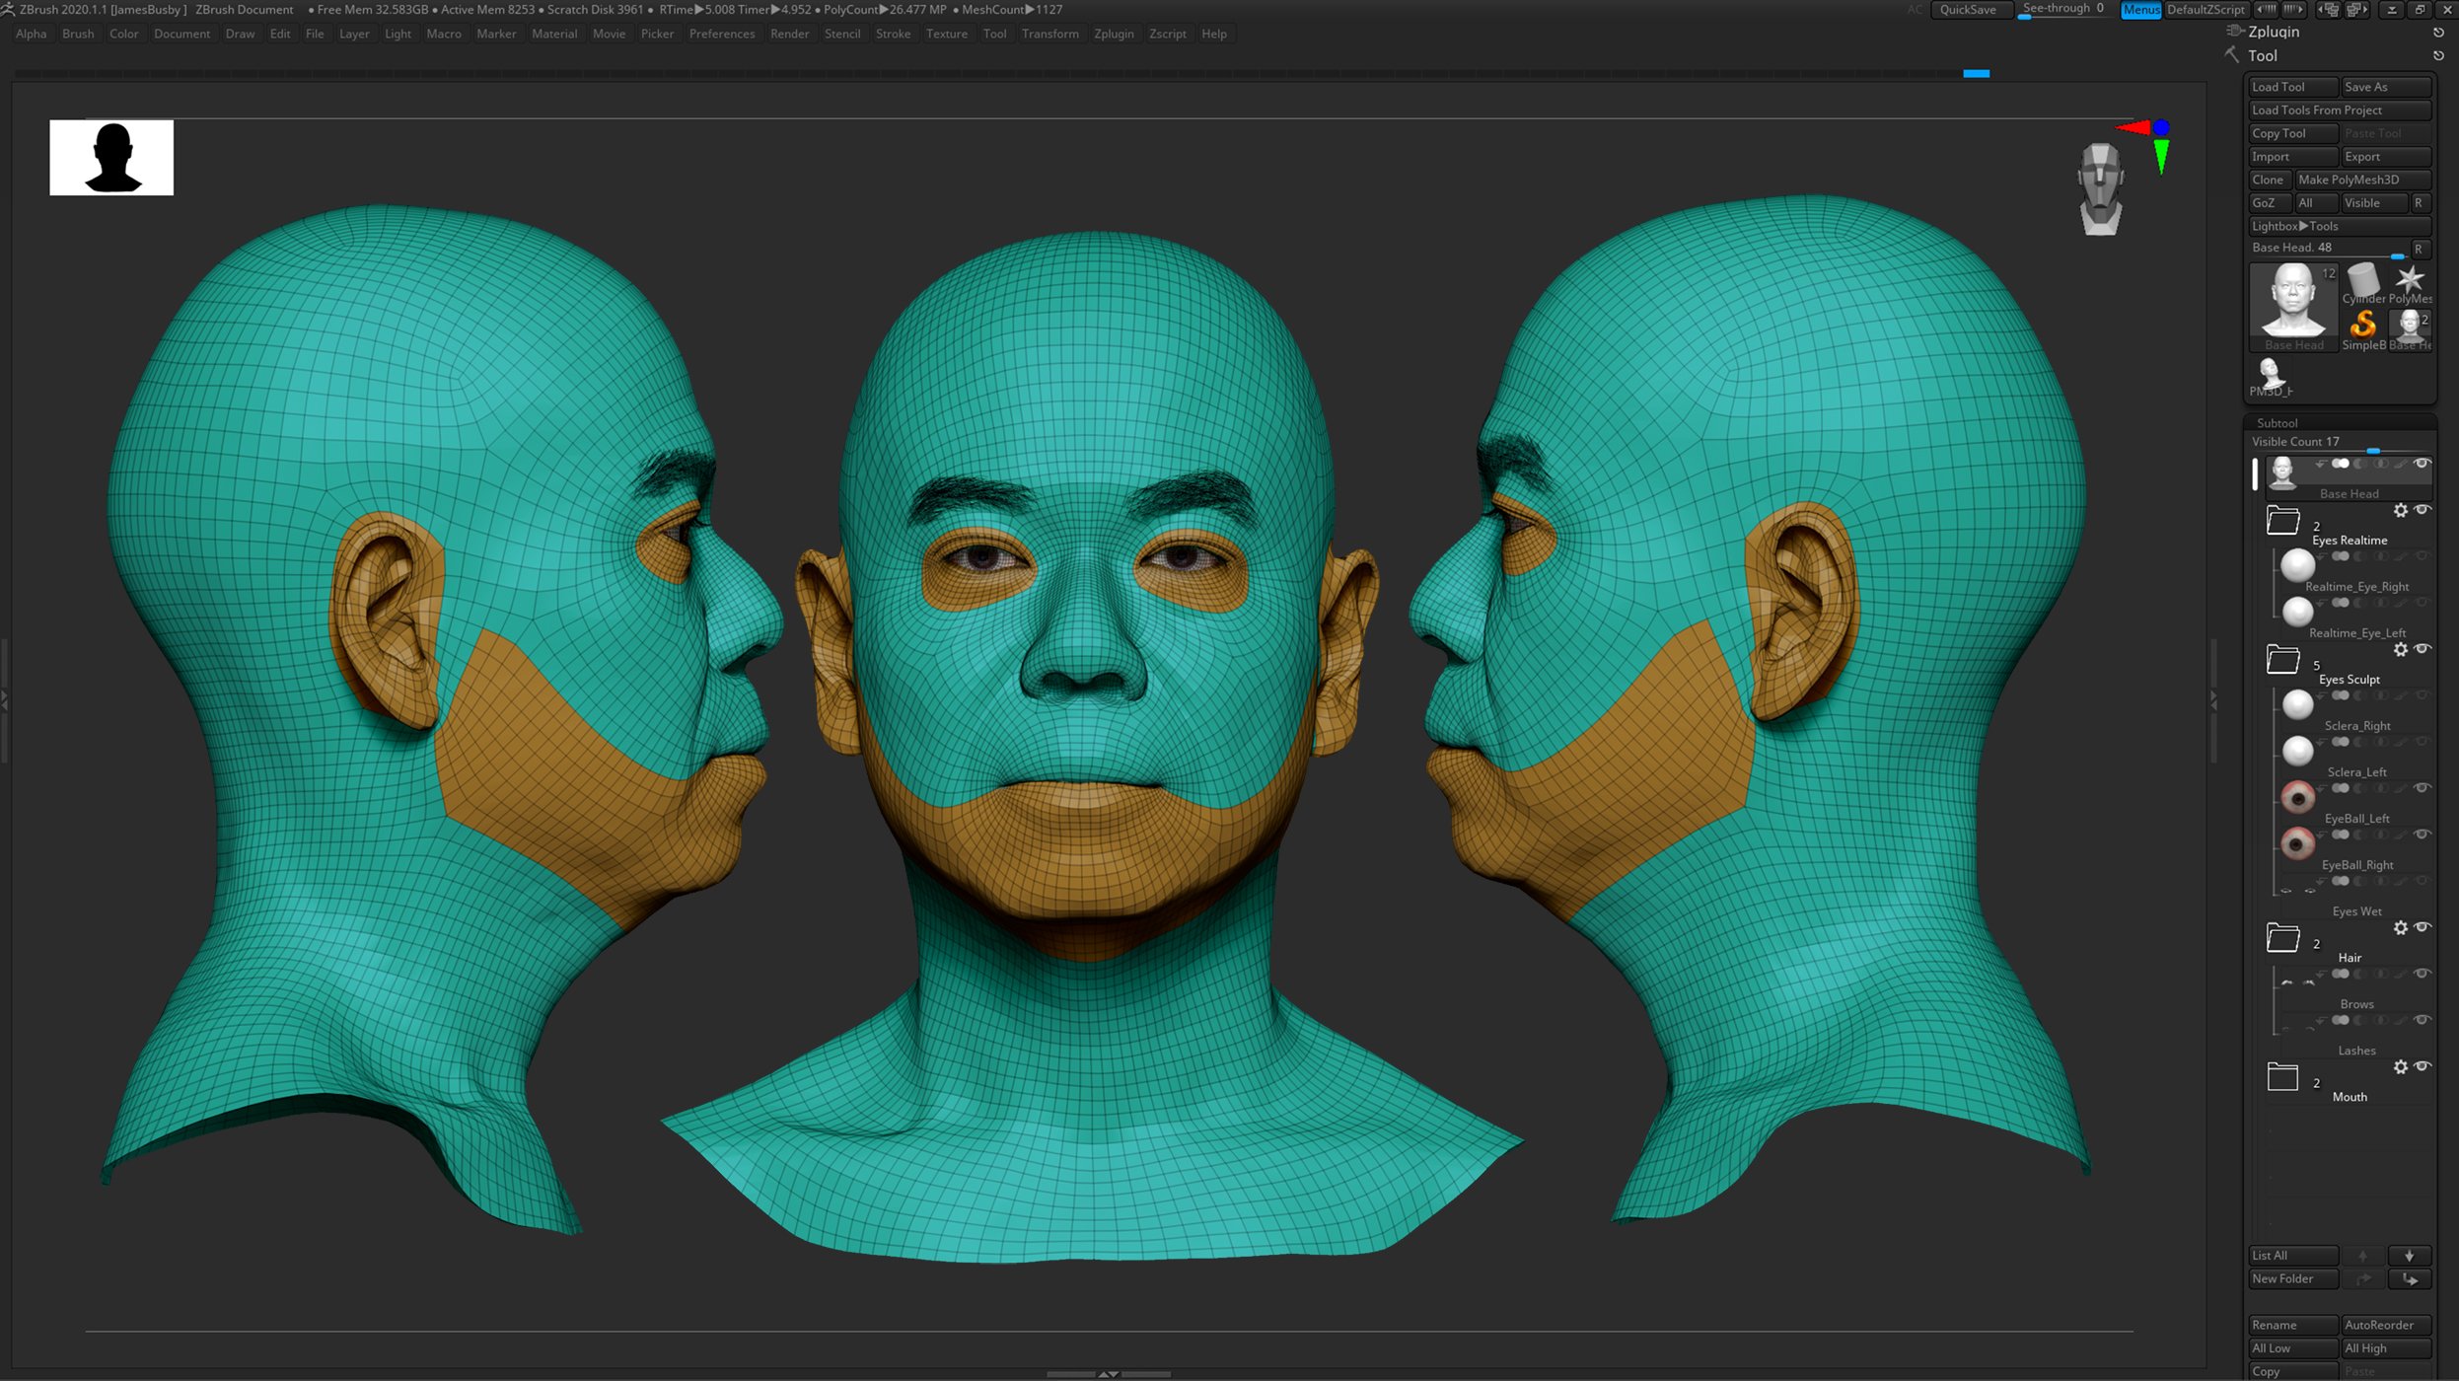Toggle the Lashes subtool visibility eye
The width and height of the screenshot is (2459, 1381).
2422,1019
